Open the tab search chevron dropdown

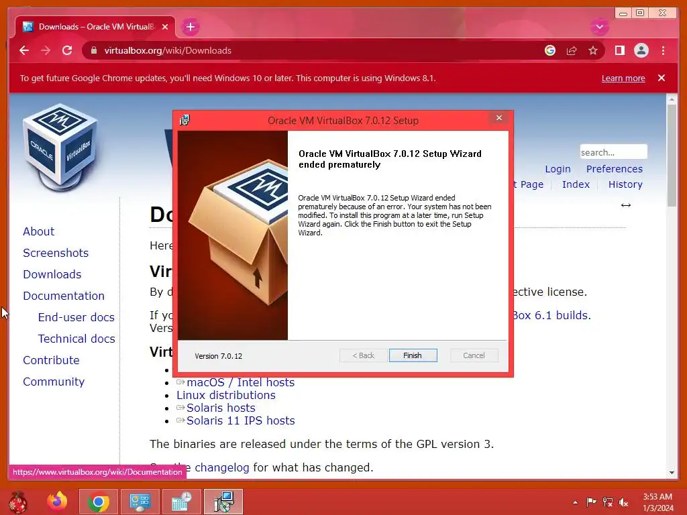tap(599, 27)
